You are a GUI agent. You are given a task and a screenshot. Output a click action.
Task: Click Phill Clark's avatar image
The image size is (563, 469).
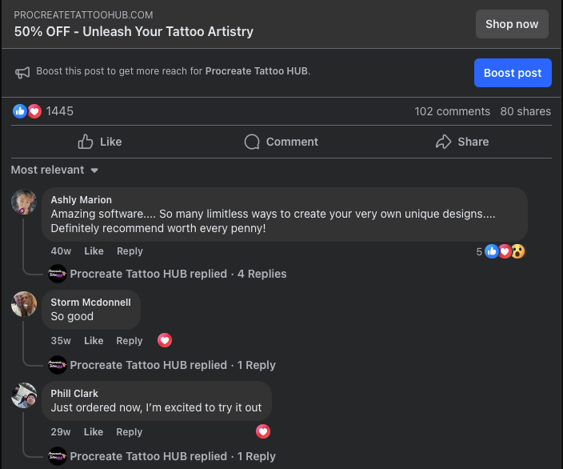click(24, 395)
